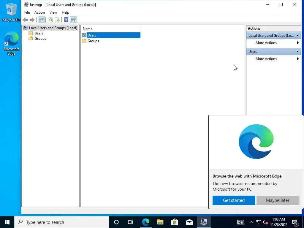Image resolution: width=304 pixels, height=228 pixels.
Task: Click the taskbar clock showing 1:08 AM
Action: click(278, 222)
